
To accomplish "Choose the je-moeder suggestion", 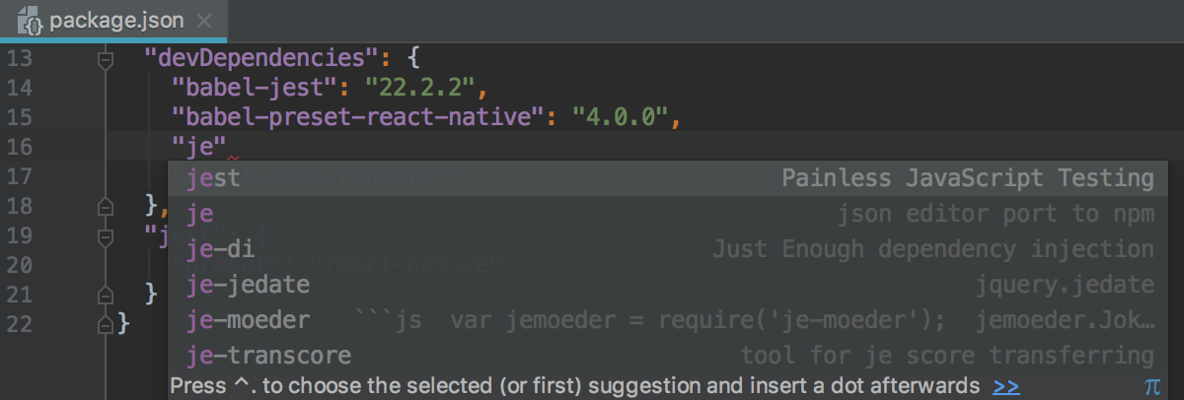I will coord(249,320).
